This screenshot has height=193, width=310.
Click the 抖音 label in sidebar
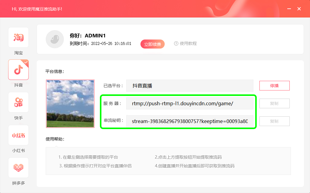pyautogui.click(x=18, y=85)
